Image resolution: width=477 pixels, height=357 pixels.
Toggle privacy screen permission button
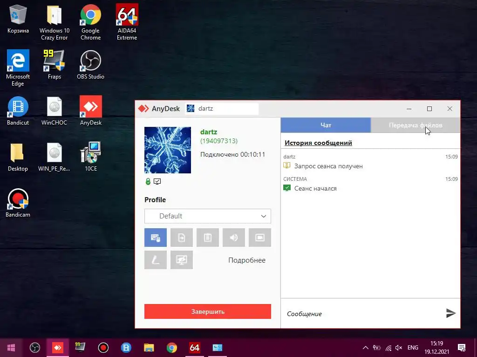coord(182,260)
